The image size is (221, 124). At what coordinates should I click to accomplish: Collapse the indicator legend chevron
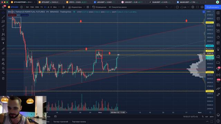point(9,19)
